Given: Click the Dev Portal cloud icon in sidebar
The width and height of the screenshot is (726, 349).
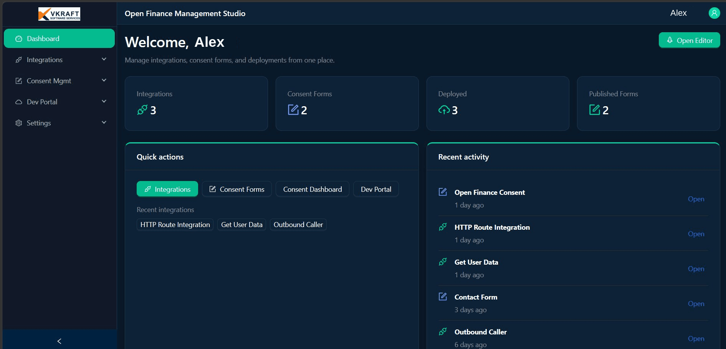Looking at the screenshot, I should tap(18, 102).
